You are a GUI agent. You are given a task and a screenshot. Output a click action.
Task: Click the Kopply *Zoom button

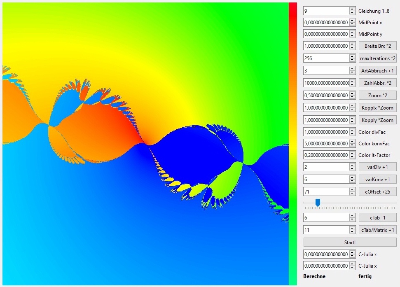pyautogui.click(x=378, y=120)
